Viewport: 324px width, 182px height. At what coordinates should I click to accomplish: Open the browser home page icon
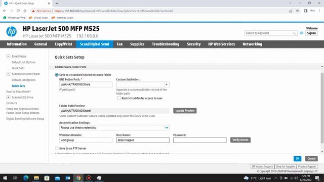25,11
